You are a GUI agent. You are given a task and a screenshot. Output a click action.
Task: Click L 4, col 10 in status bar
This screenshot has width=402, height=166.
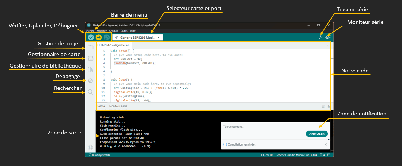(267, 155)
